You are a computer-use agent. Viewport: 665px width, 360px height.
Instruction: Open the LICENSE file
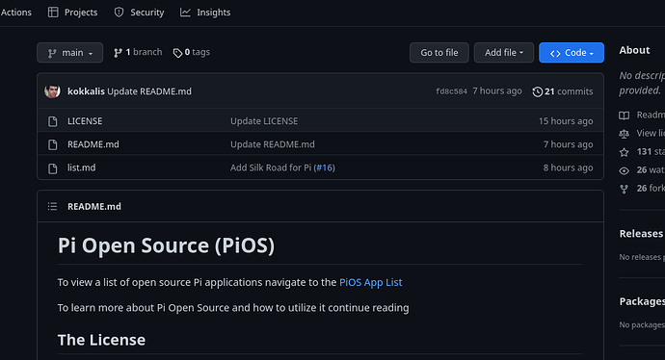(85, 121)
